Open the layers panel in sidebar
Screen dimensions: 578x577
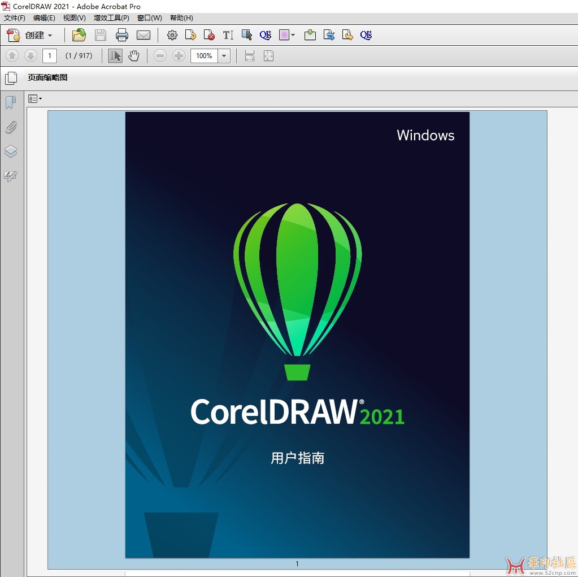pyautogui.click(x=11, y=151)
